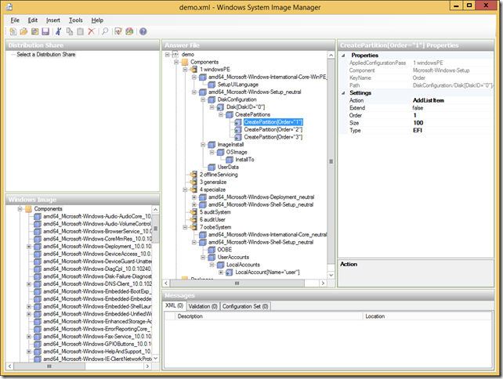Open the File menu
Screen dimensions: 503x379
pyautogui.click(x=15, y=20)
